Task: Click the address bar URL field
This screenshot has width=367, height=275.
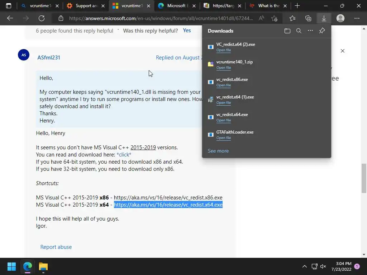Action: coord(161,18)
